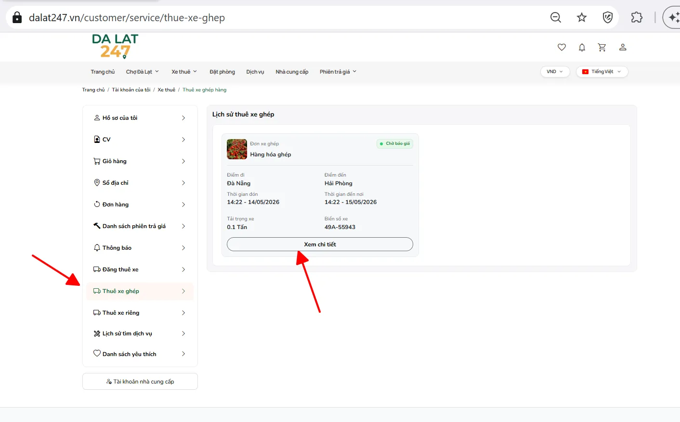This screenshot has height=422, width=680.
Task: Click Tài khoản của tôi breadcrumb link
Action: click(x=131, y=90)
